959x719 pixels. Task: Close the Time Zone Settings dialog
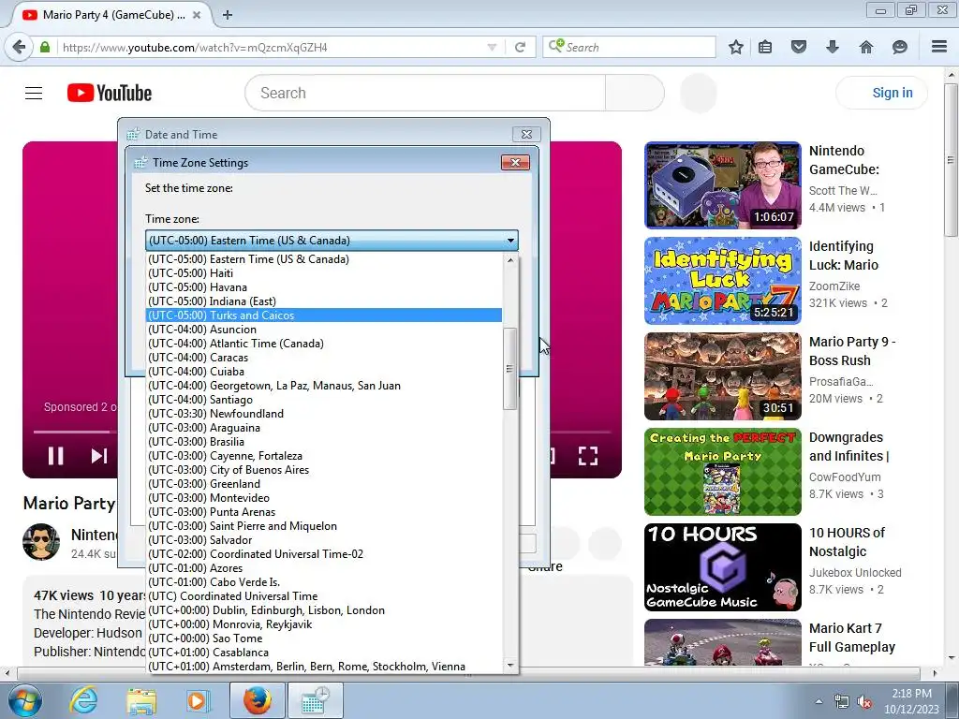click(x=515, y=162)
